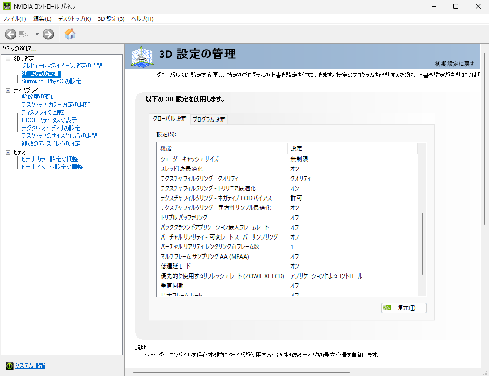Screen dimensions: 489x376
Task: Open デスクトップのサイズと位置の調整
Action: (59, 136)
